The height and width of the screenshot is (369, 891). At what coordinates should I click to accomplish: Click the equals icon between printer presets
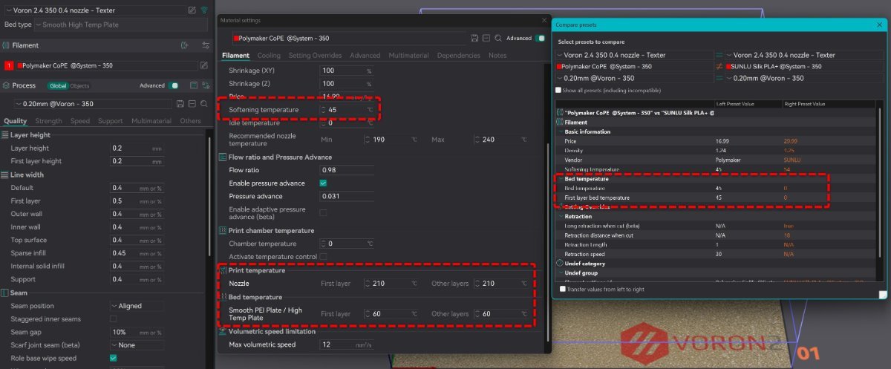click(718, 55)
